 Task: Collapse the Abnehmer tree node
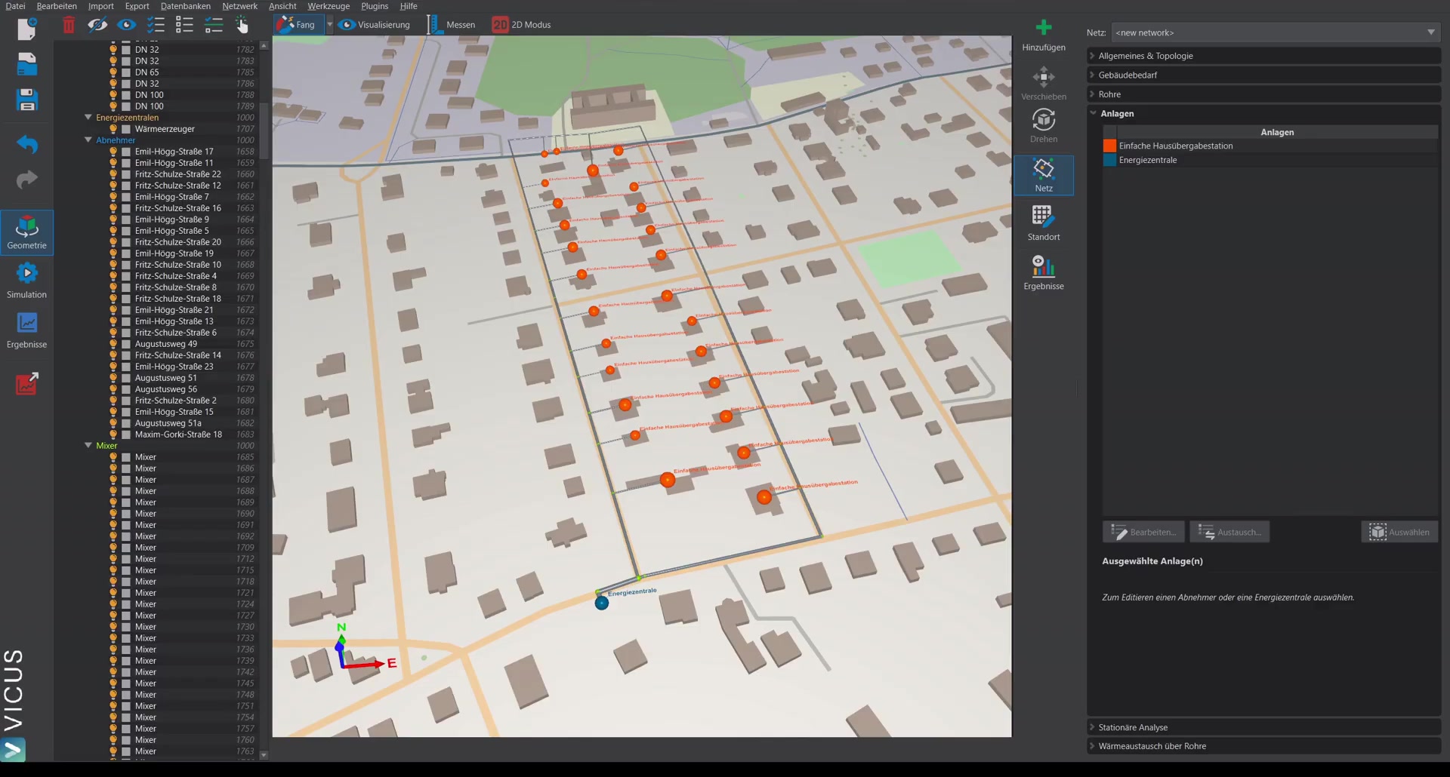[x=88, y=140]
